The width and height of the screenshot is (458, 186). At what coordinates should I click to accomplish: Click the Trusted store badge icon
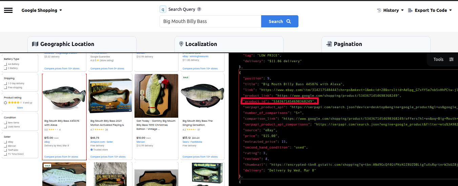[91, 149]
